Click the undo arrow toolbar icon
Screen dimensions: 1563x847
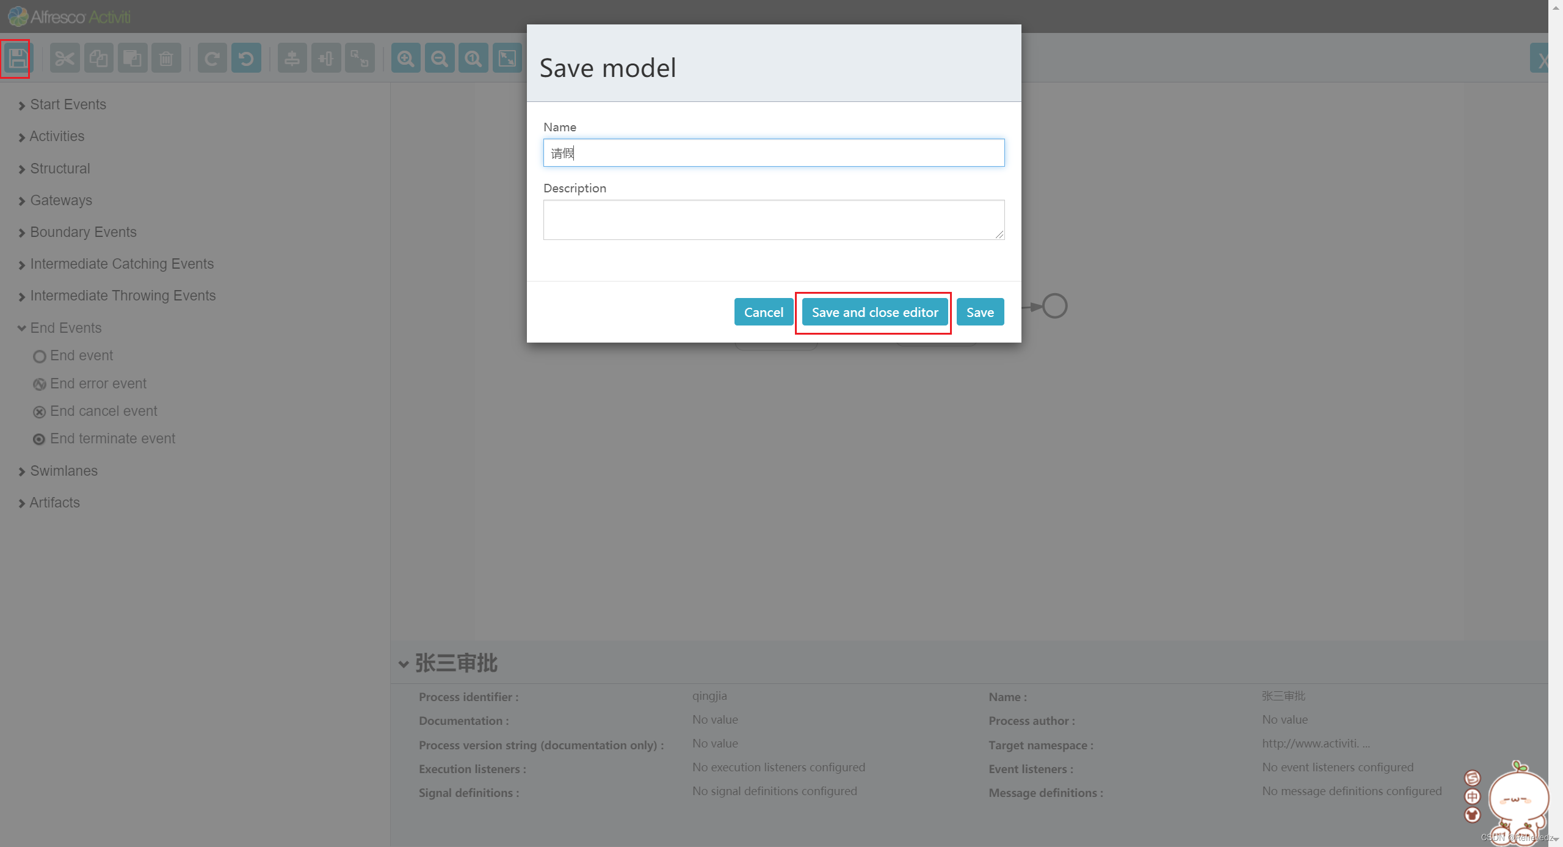click(x=246, y=59)
